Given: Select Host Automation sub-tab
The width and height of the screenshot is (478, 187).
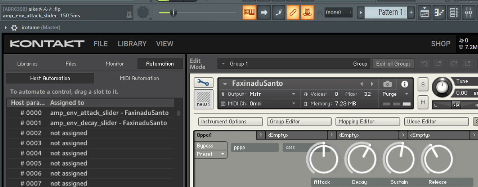Looking at the screenshot, I should (50, 78).
